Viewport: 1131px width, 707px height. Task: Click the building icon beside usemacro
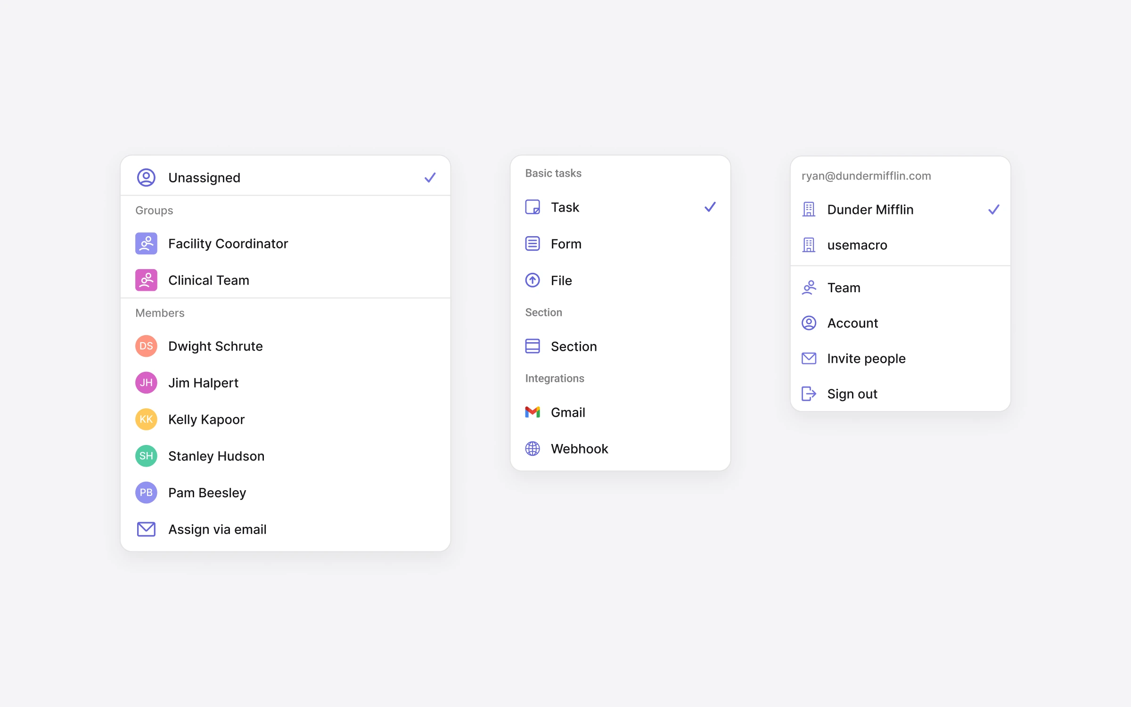[809, 245]
